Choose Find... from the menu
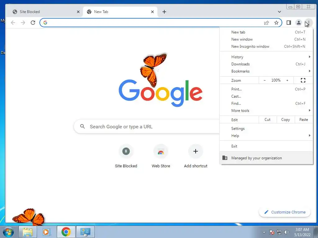The image size is (318, 238). click(x=266, y=103)
